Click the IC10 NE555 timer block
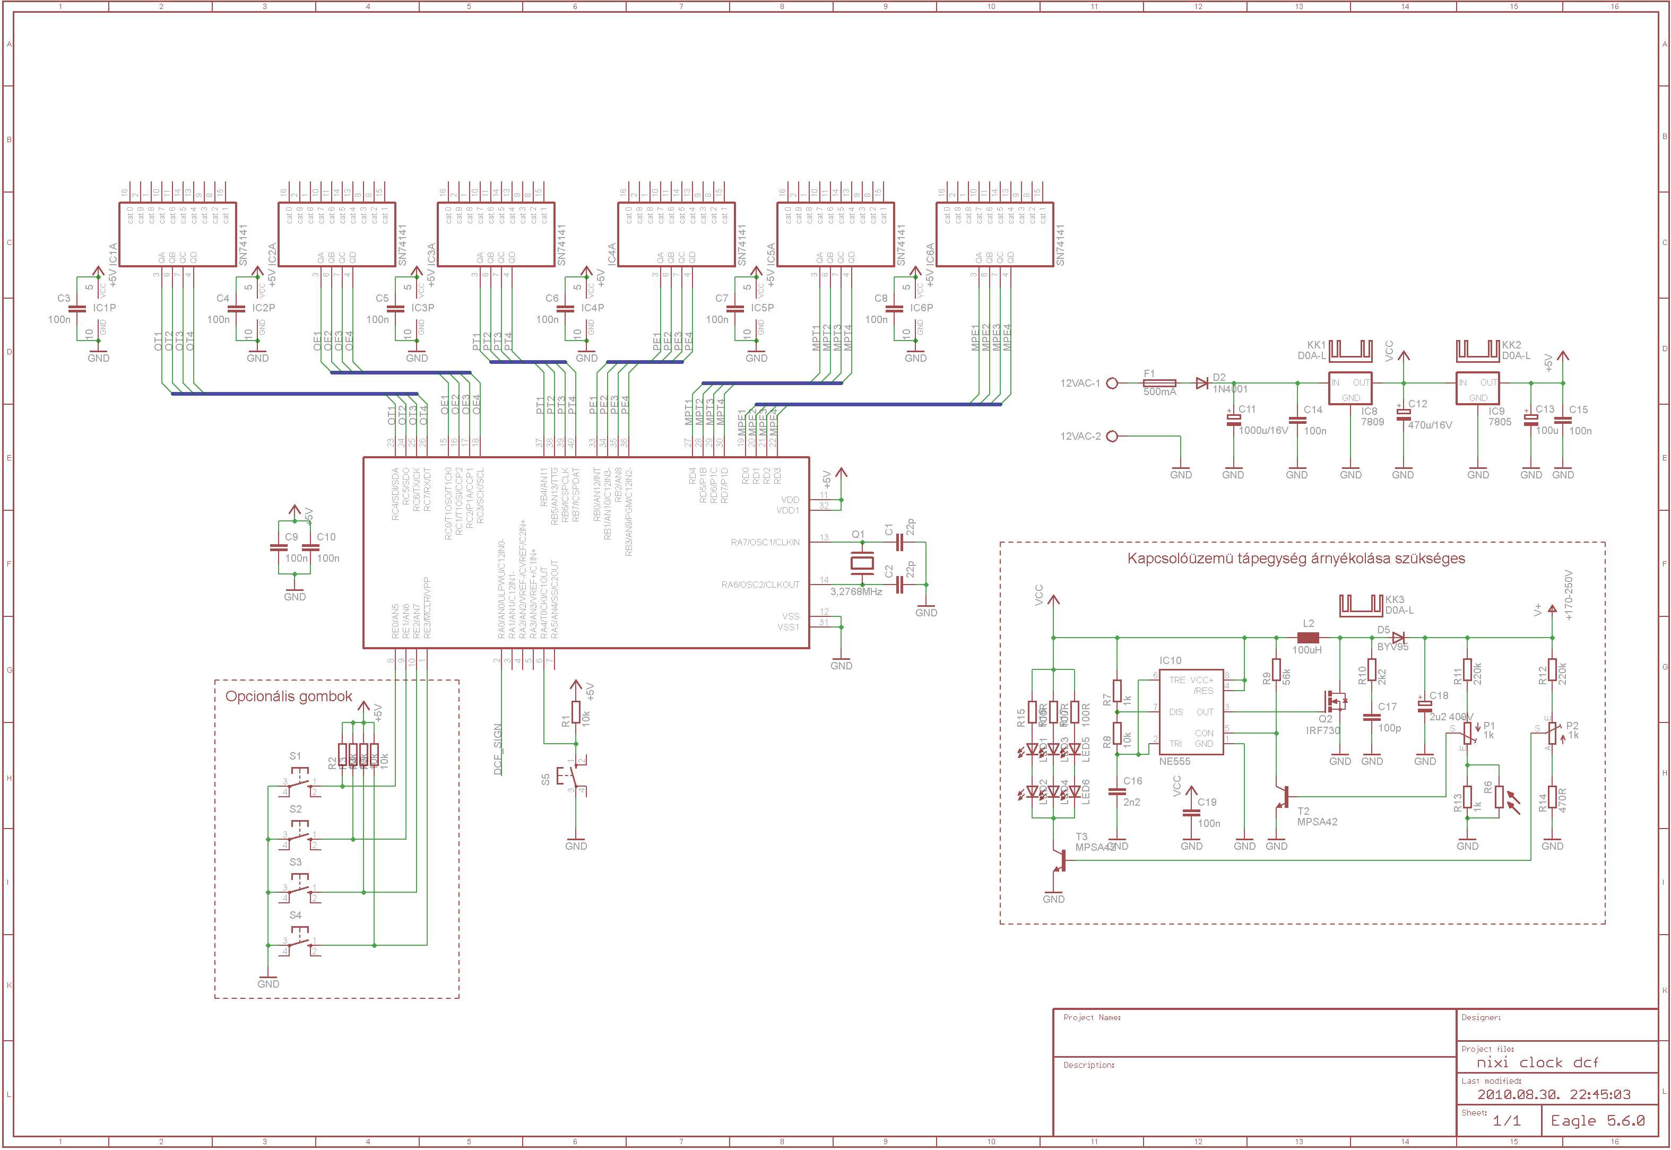This screenshot has height=1150, width=1671. pos(1191,711)
